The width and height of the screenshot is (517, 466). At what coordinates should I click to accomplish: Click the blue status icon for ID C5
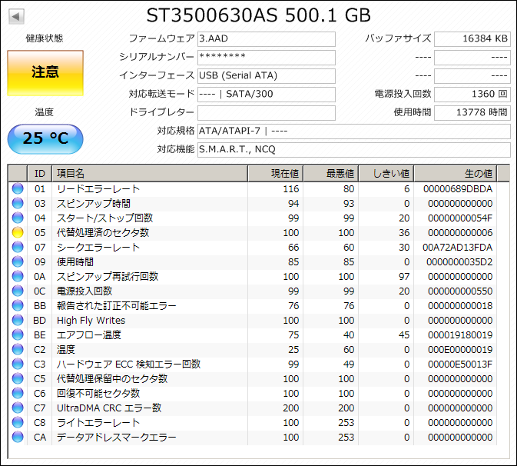tap(18, 378)
